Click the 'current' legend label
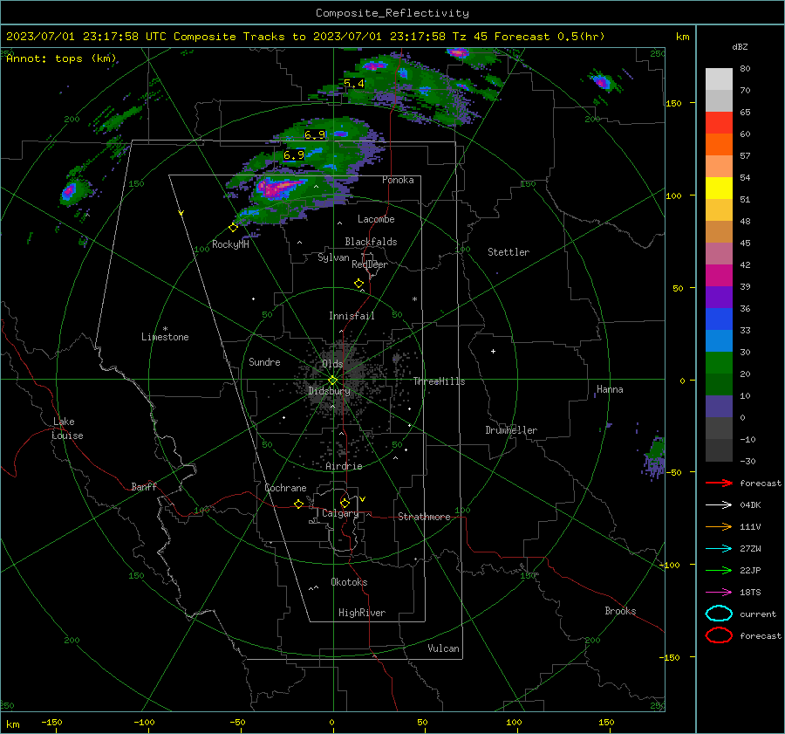The width and height of the screenshot is (785, 734). pos(758,614)
